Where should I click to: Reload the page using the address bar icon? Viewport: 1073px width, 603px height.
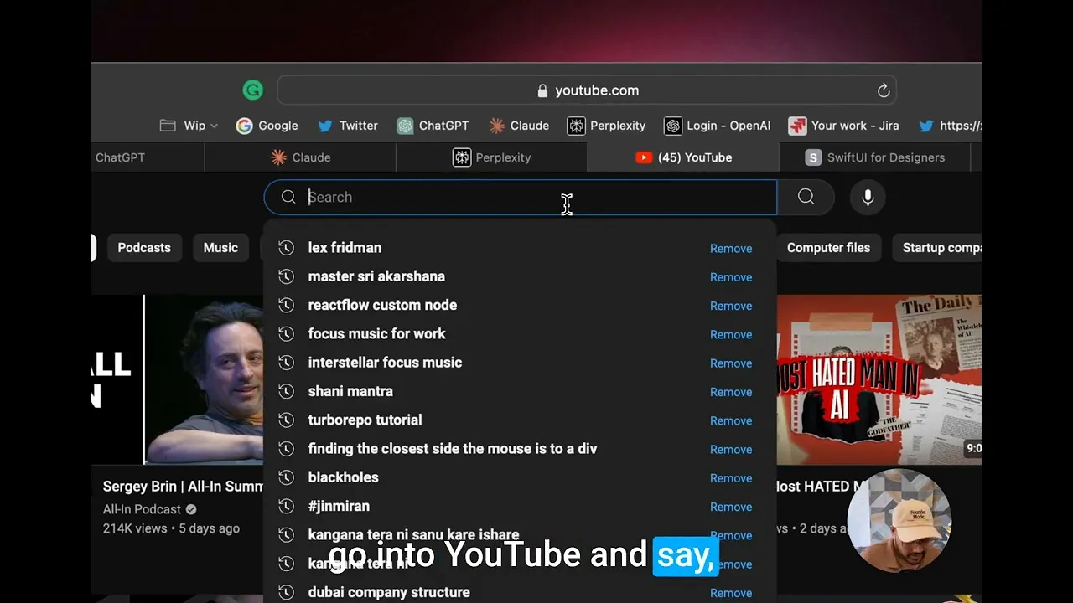(x=883, y=90)
